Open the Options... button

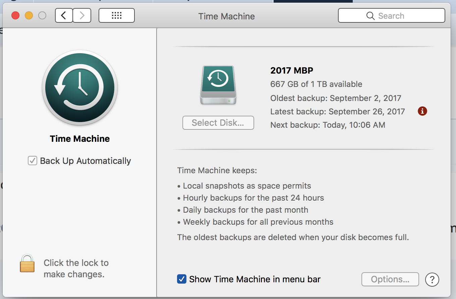390,279
